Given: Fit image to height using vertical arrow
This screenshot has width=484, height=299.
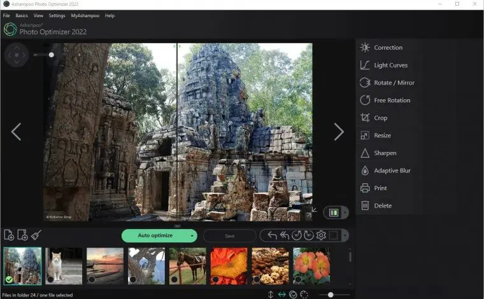Looking at the screenshot, I should pyautogui.click(x=271, y=295).
